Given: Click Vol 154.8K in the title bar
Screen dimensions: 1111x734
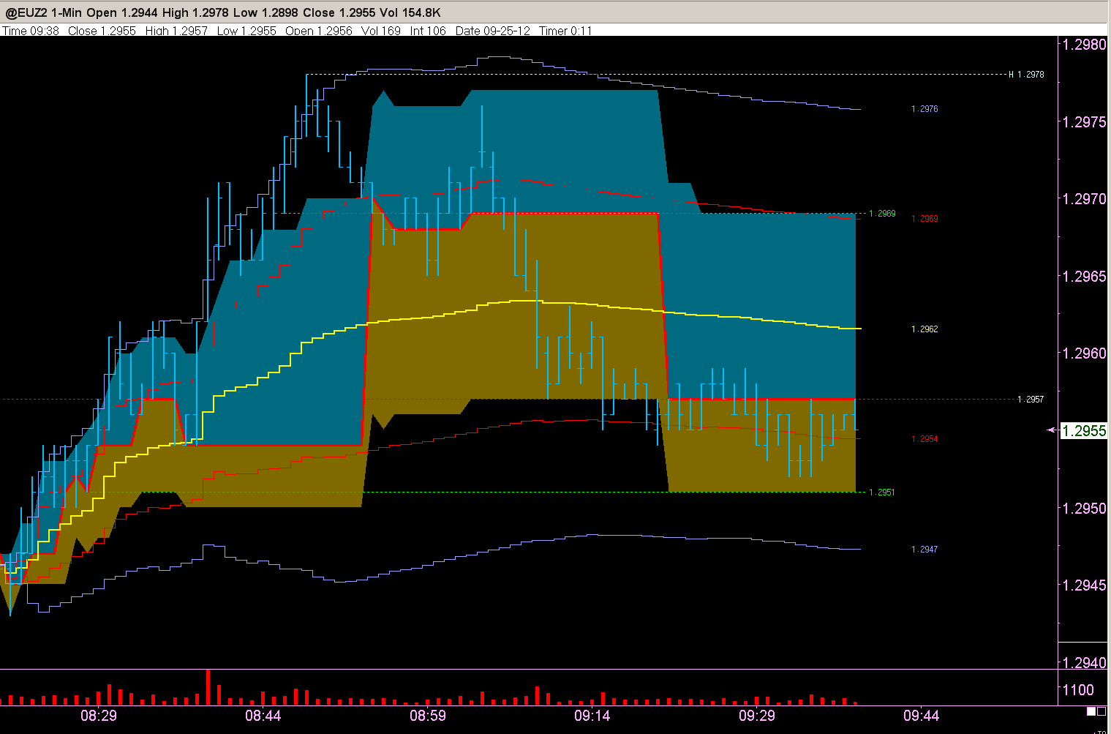Looking at the screenshot, I should pyautogui.click(x=410, y=13).
